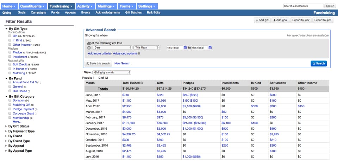The height and width of the screenshot is (161, 338).
Task: Click the Add more criteria link
Action: click(99, 54)
